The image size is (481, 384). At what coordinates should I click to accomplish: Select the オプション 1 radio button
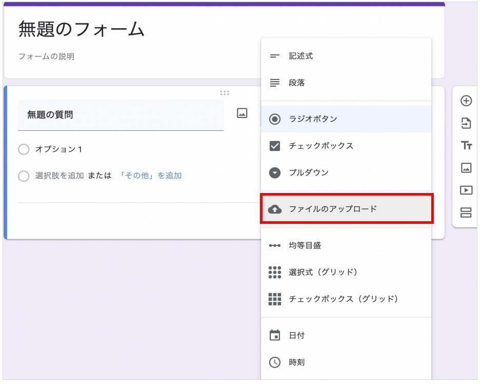[24, 149]
